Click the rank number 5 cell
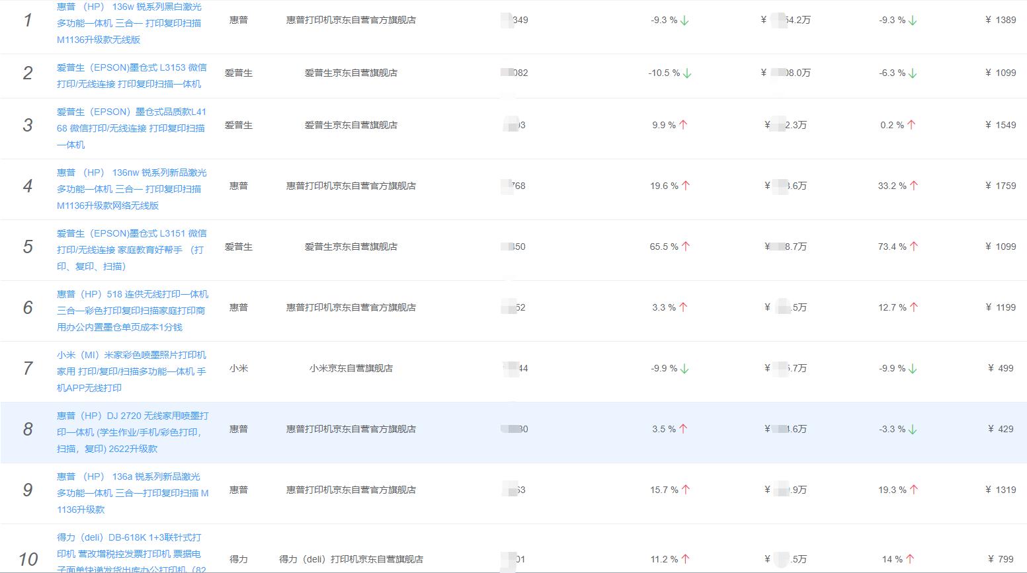The width and height of the screenshot is (1027, 573). coord(27,247)
